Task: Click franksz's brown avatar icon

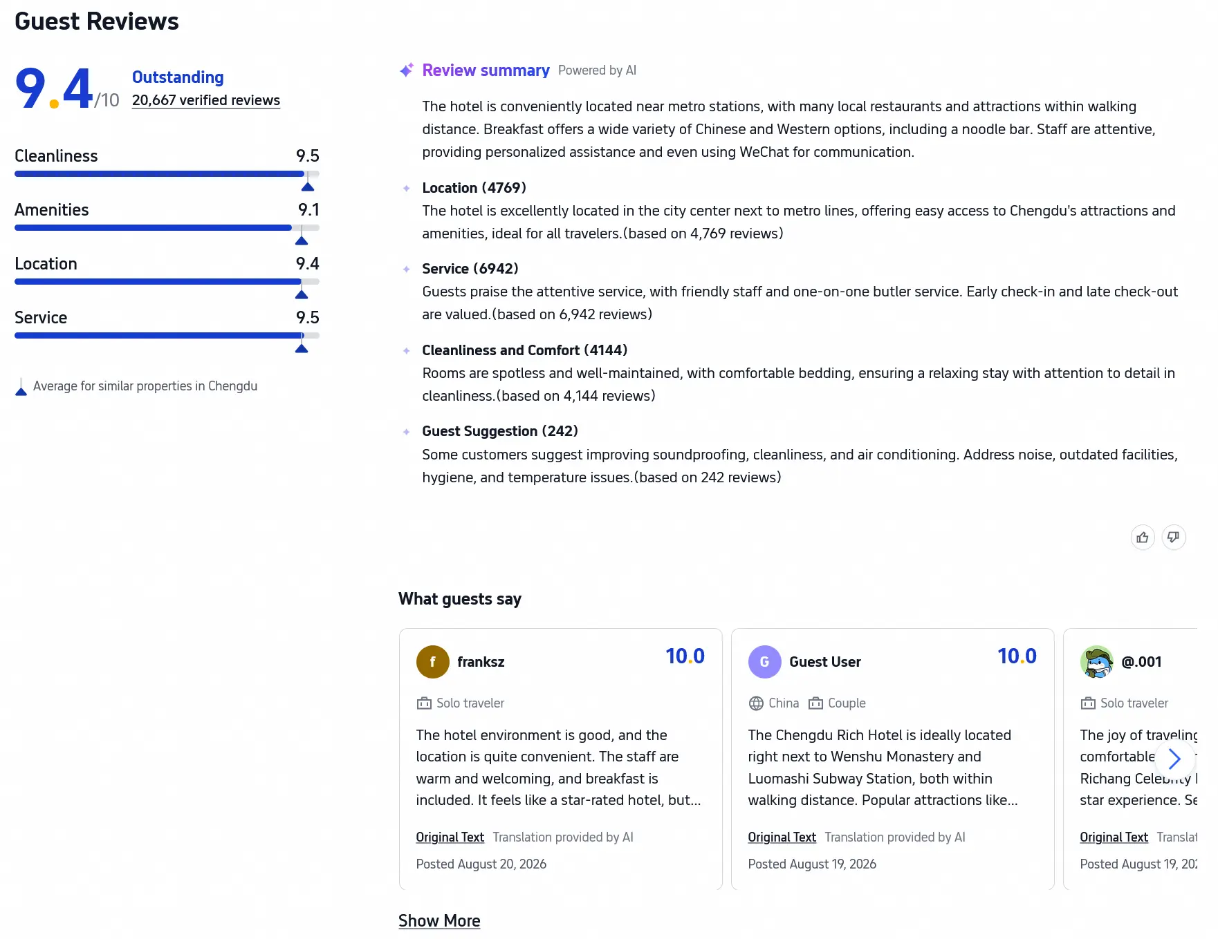Action: coord(433,662)
